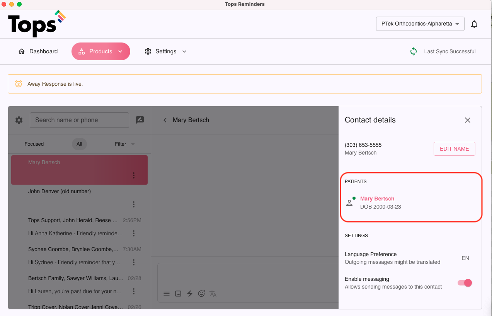Click in the Search name or phone field
Image resolution: width=492 pixels, height=316 pixels.
(79, 120)
